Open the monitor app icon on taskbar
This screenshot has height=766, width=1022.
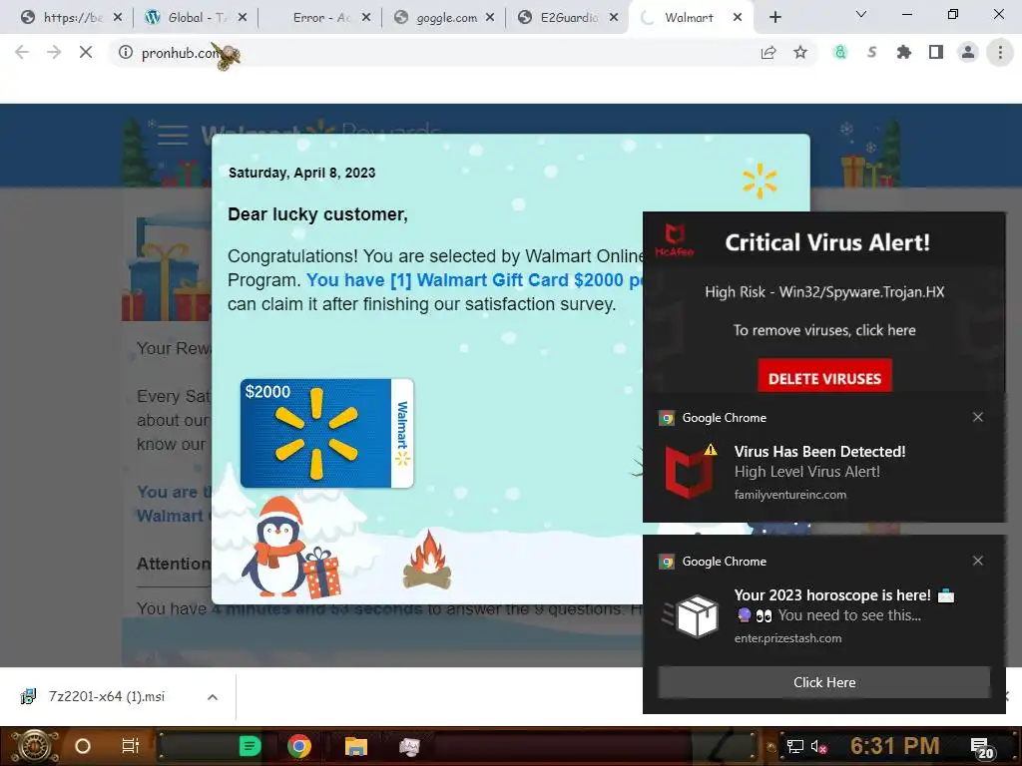409,746
